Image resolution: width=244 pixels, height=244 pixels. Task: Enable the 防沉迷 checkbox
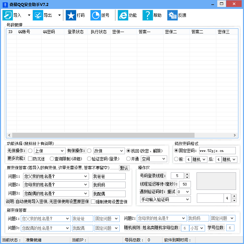point(30,159)
